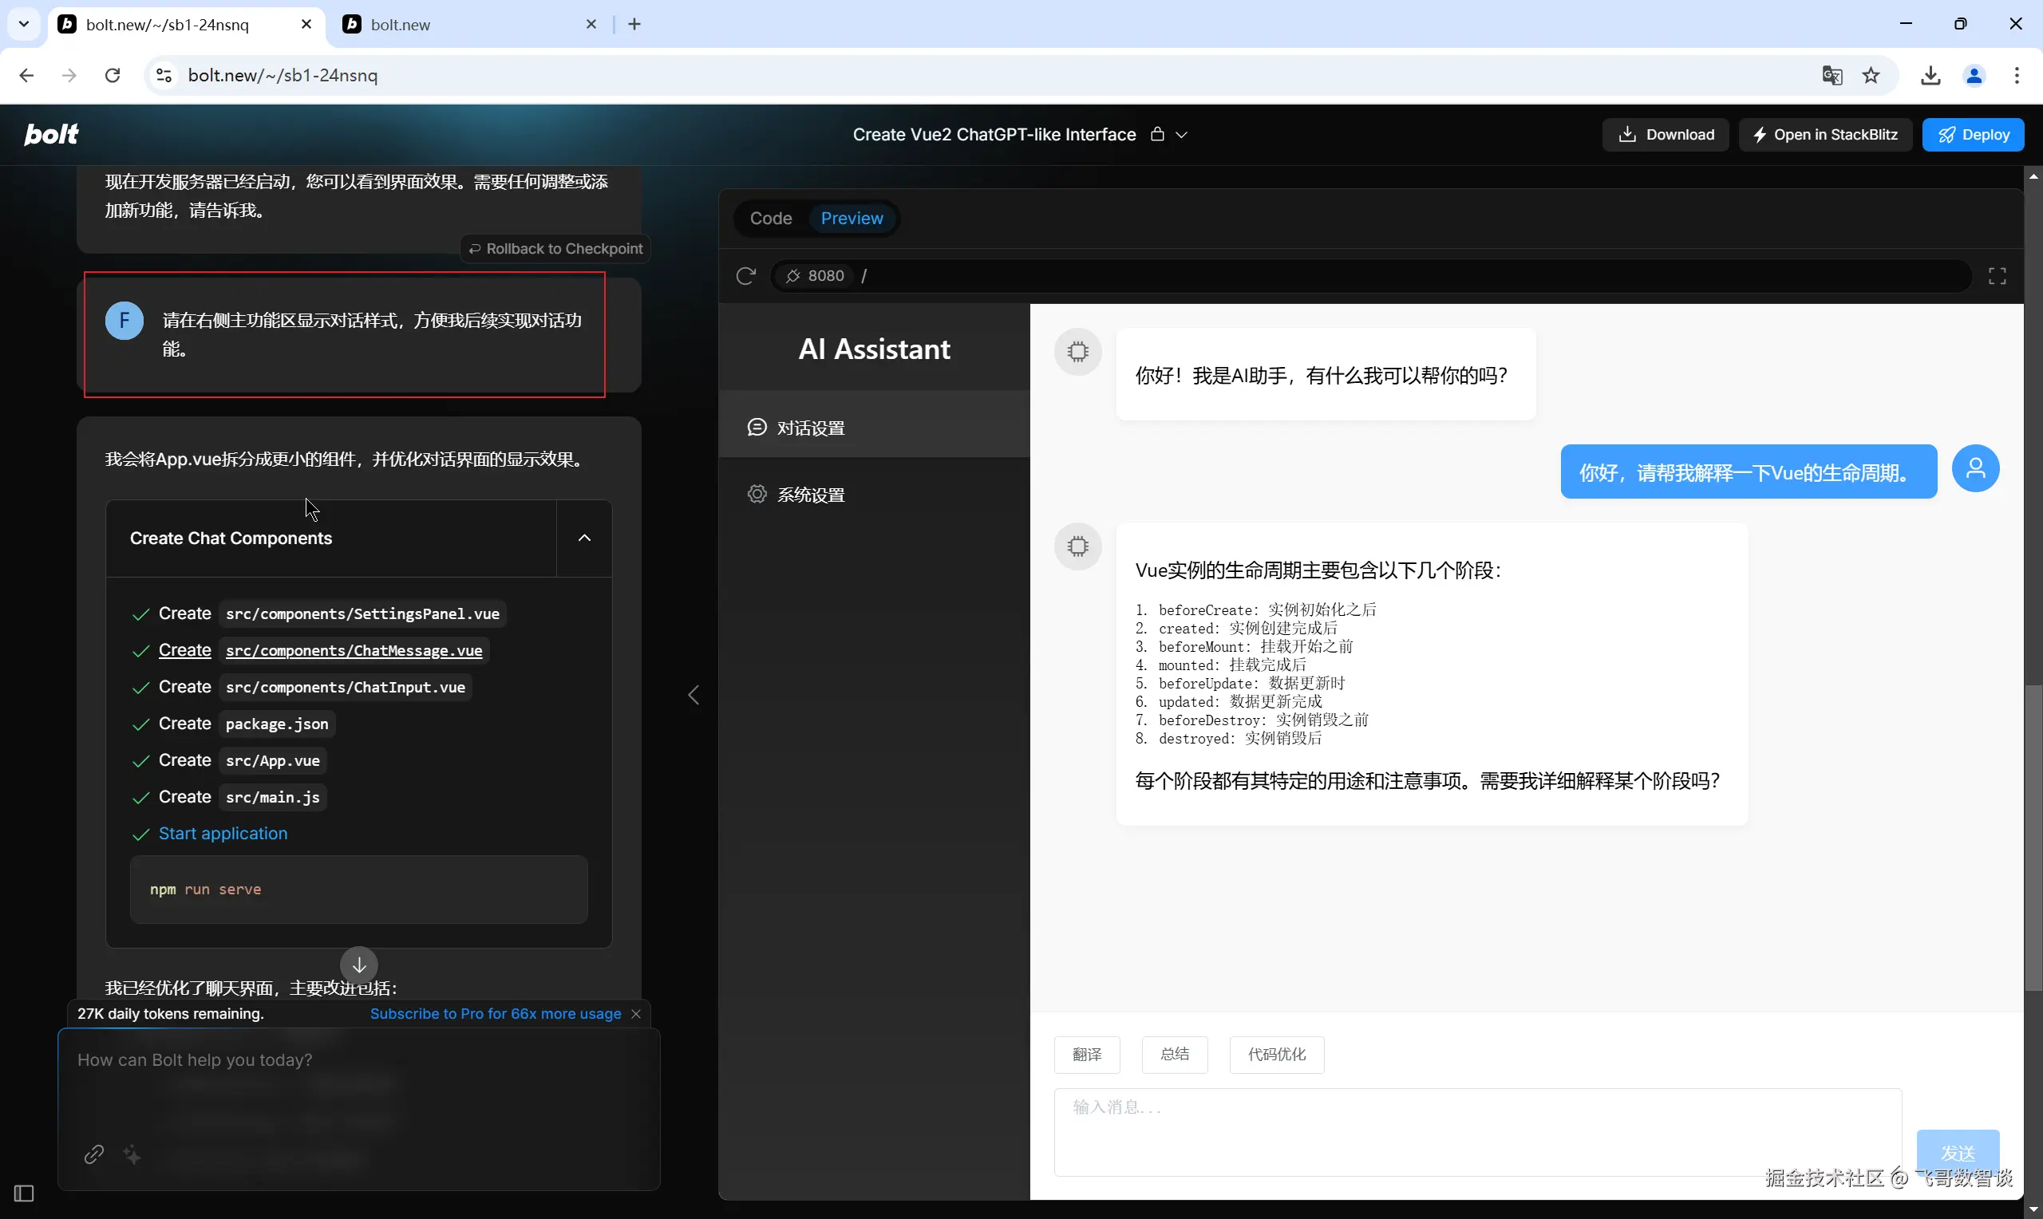Click the scroll-to-bottom arrow button in chat
This screenshot has width=2043, height=1219.
pyautogui.click(x=359, y=965)
